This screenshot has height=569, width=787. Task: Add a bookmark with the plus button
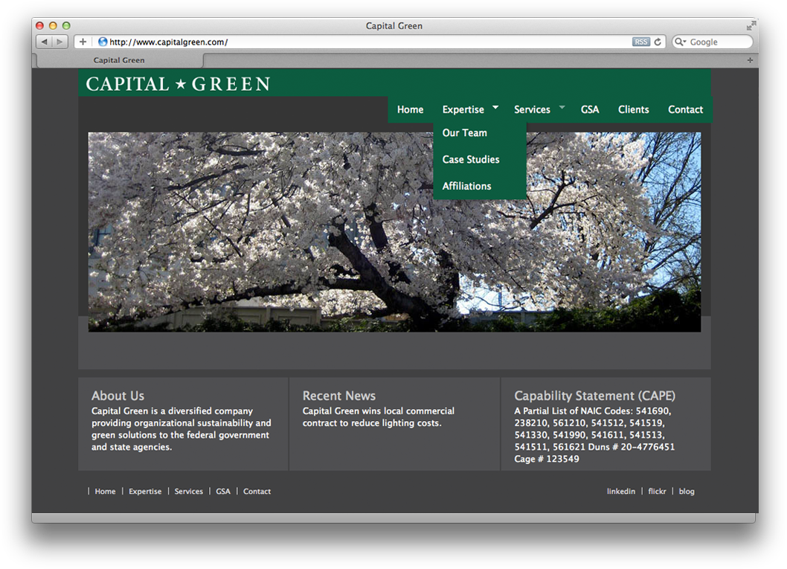[83, 42]
